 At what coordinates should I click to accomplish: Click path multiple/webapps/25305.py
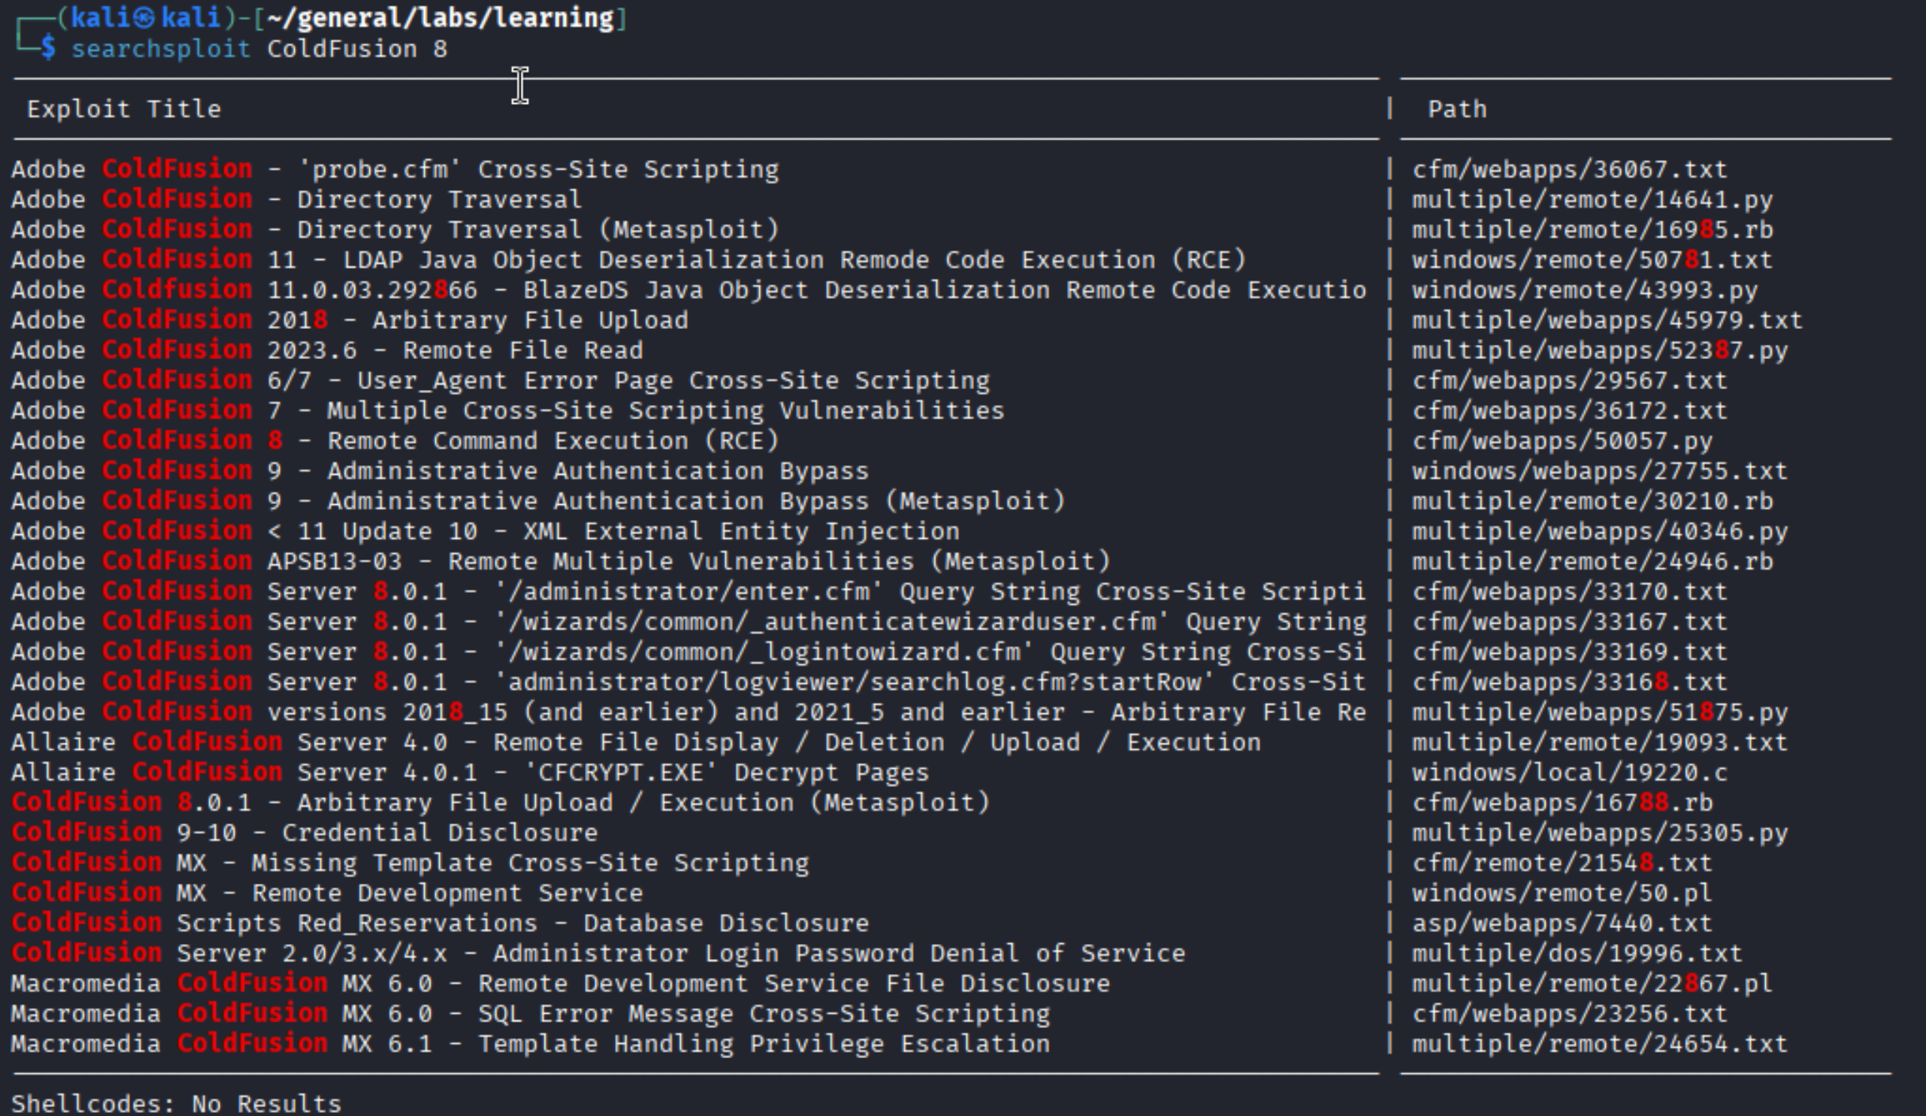click(x=1600, y=832)
